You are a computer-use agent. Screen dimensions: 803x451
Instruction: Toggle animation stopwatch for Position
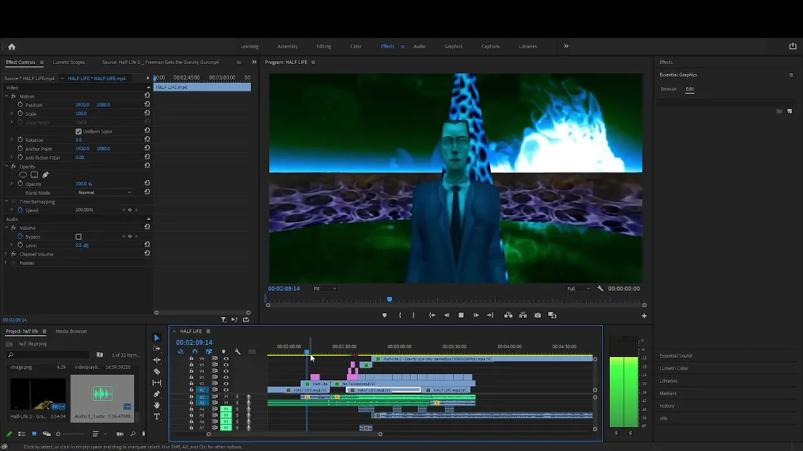20,105
